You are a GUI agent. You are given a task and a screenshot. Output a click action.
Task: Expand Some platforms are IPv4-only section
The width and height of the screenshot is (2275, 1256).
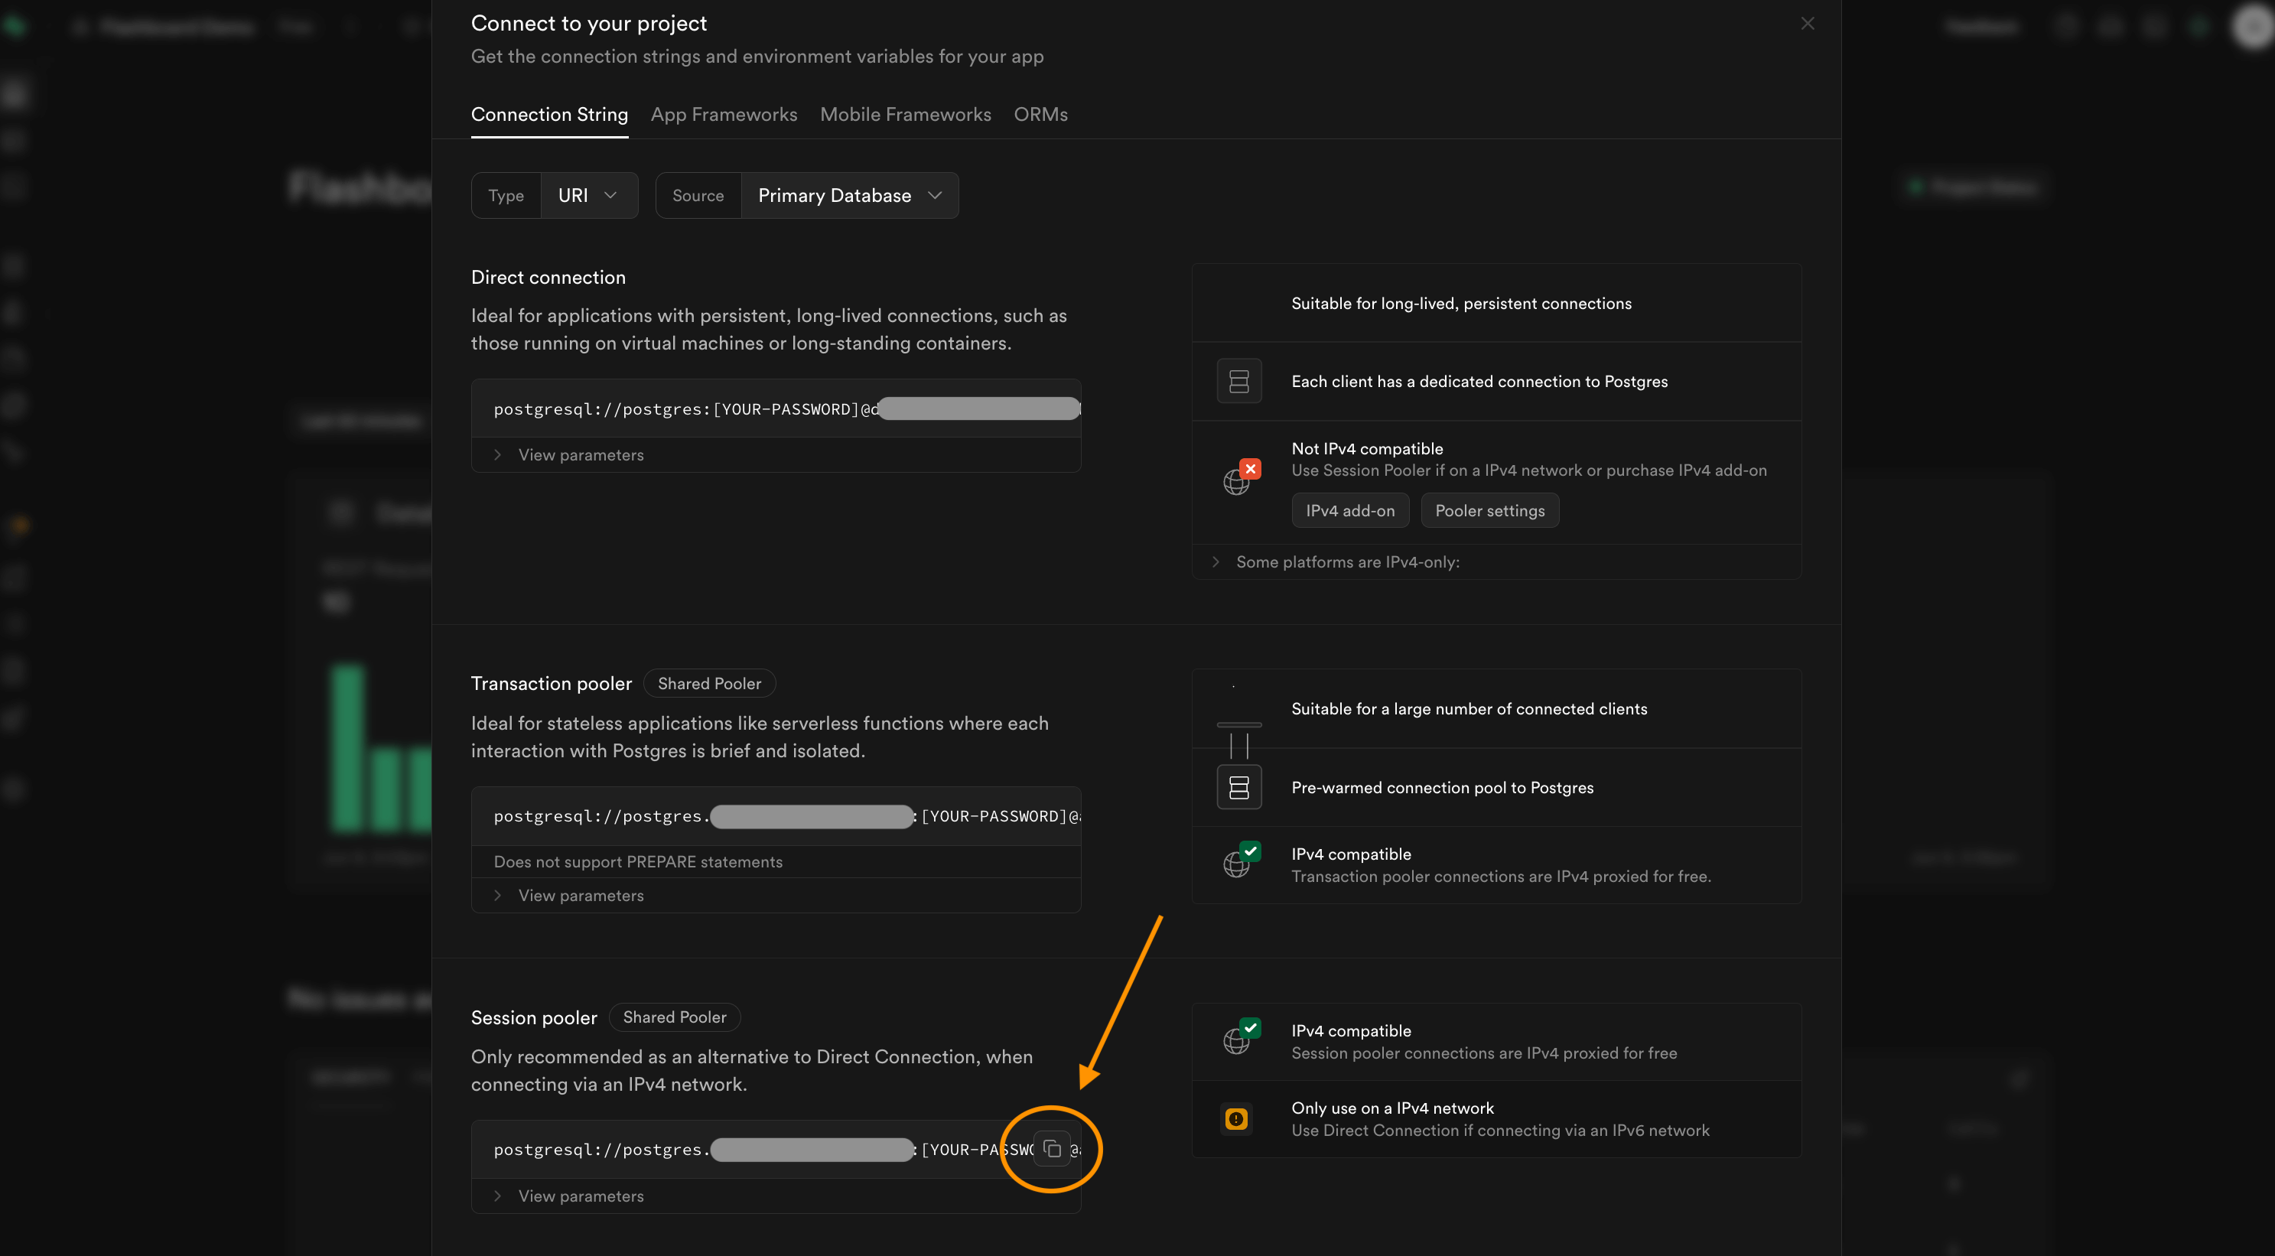tap(1347, 561)
